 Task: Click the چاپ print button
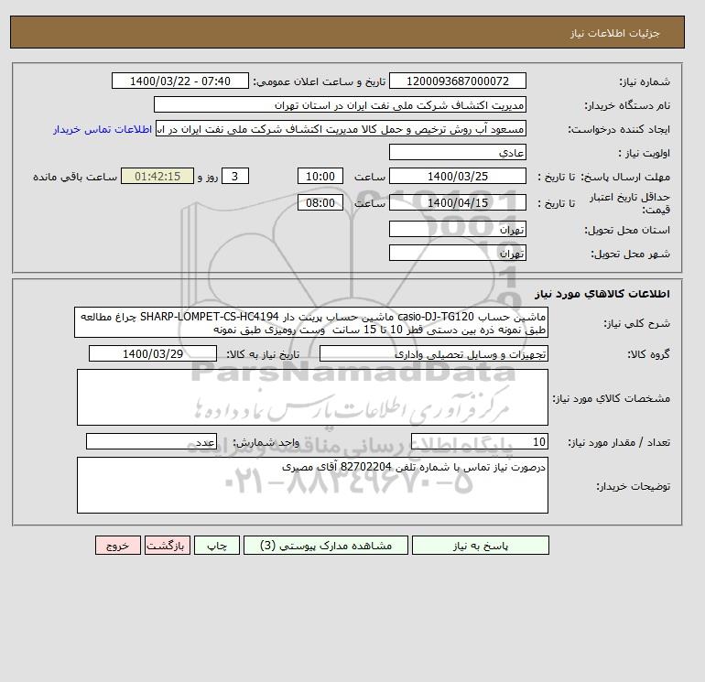217,546
